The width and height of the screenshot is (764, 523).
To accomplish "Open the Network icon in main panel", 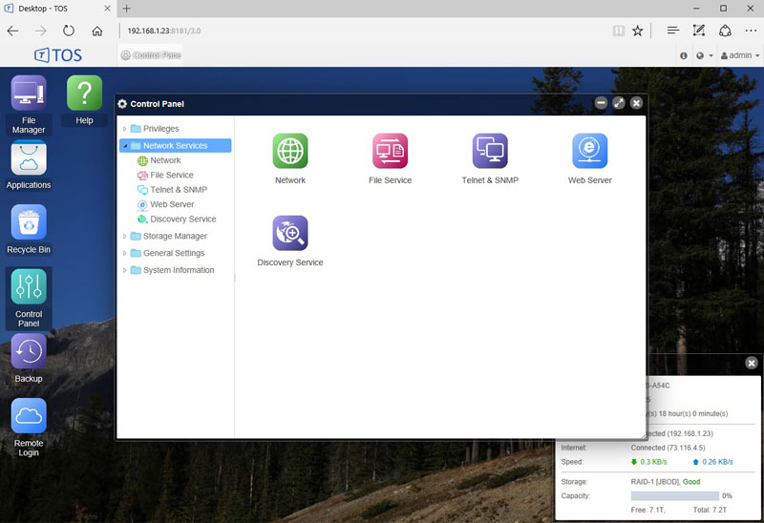I will (x=290, y=152).
